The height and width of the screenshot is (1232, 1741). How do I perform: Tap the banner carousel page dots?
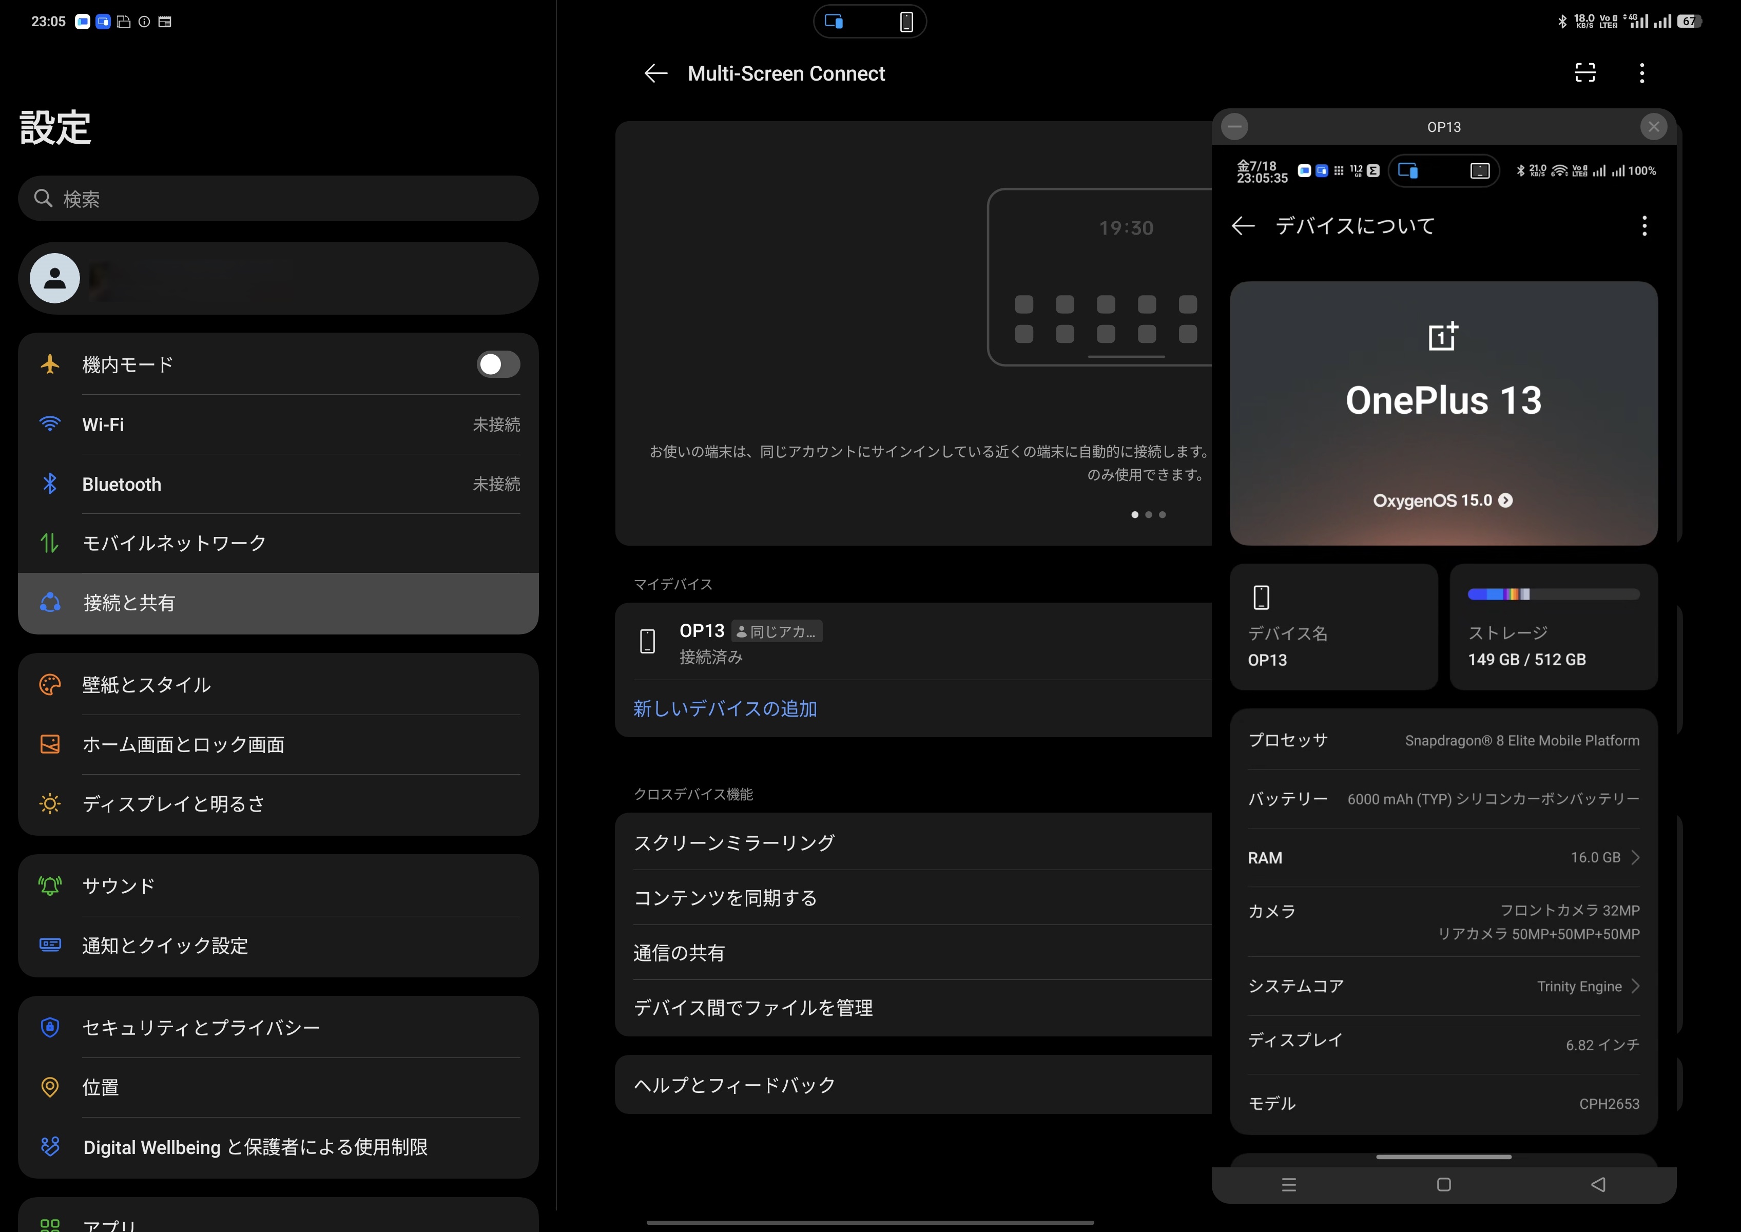[1149, 514]
